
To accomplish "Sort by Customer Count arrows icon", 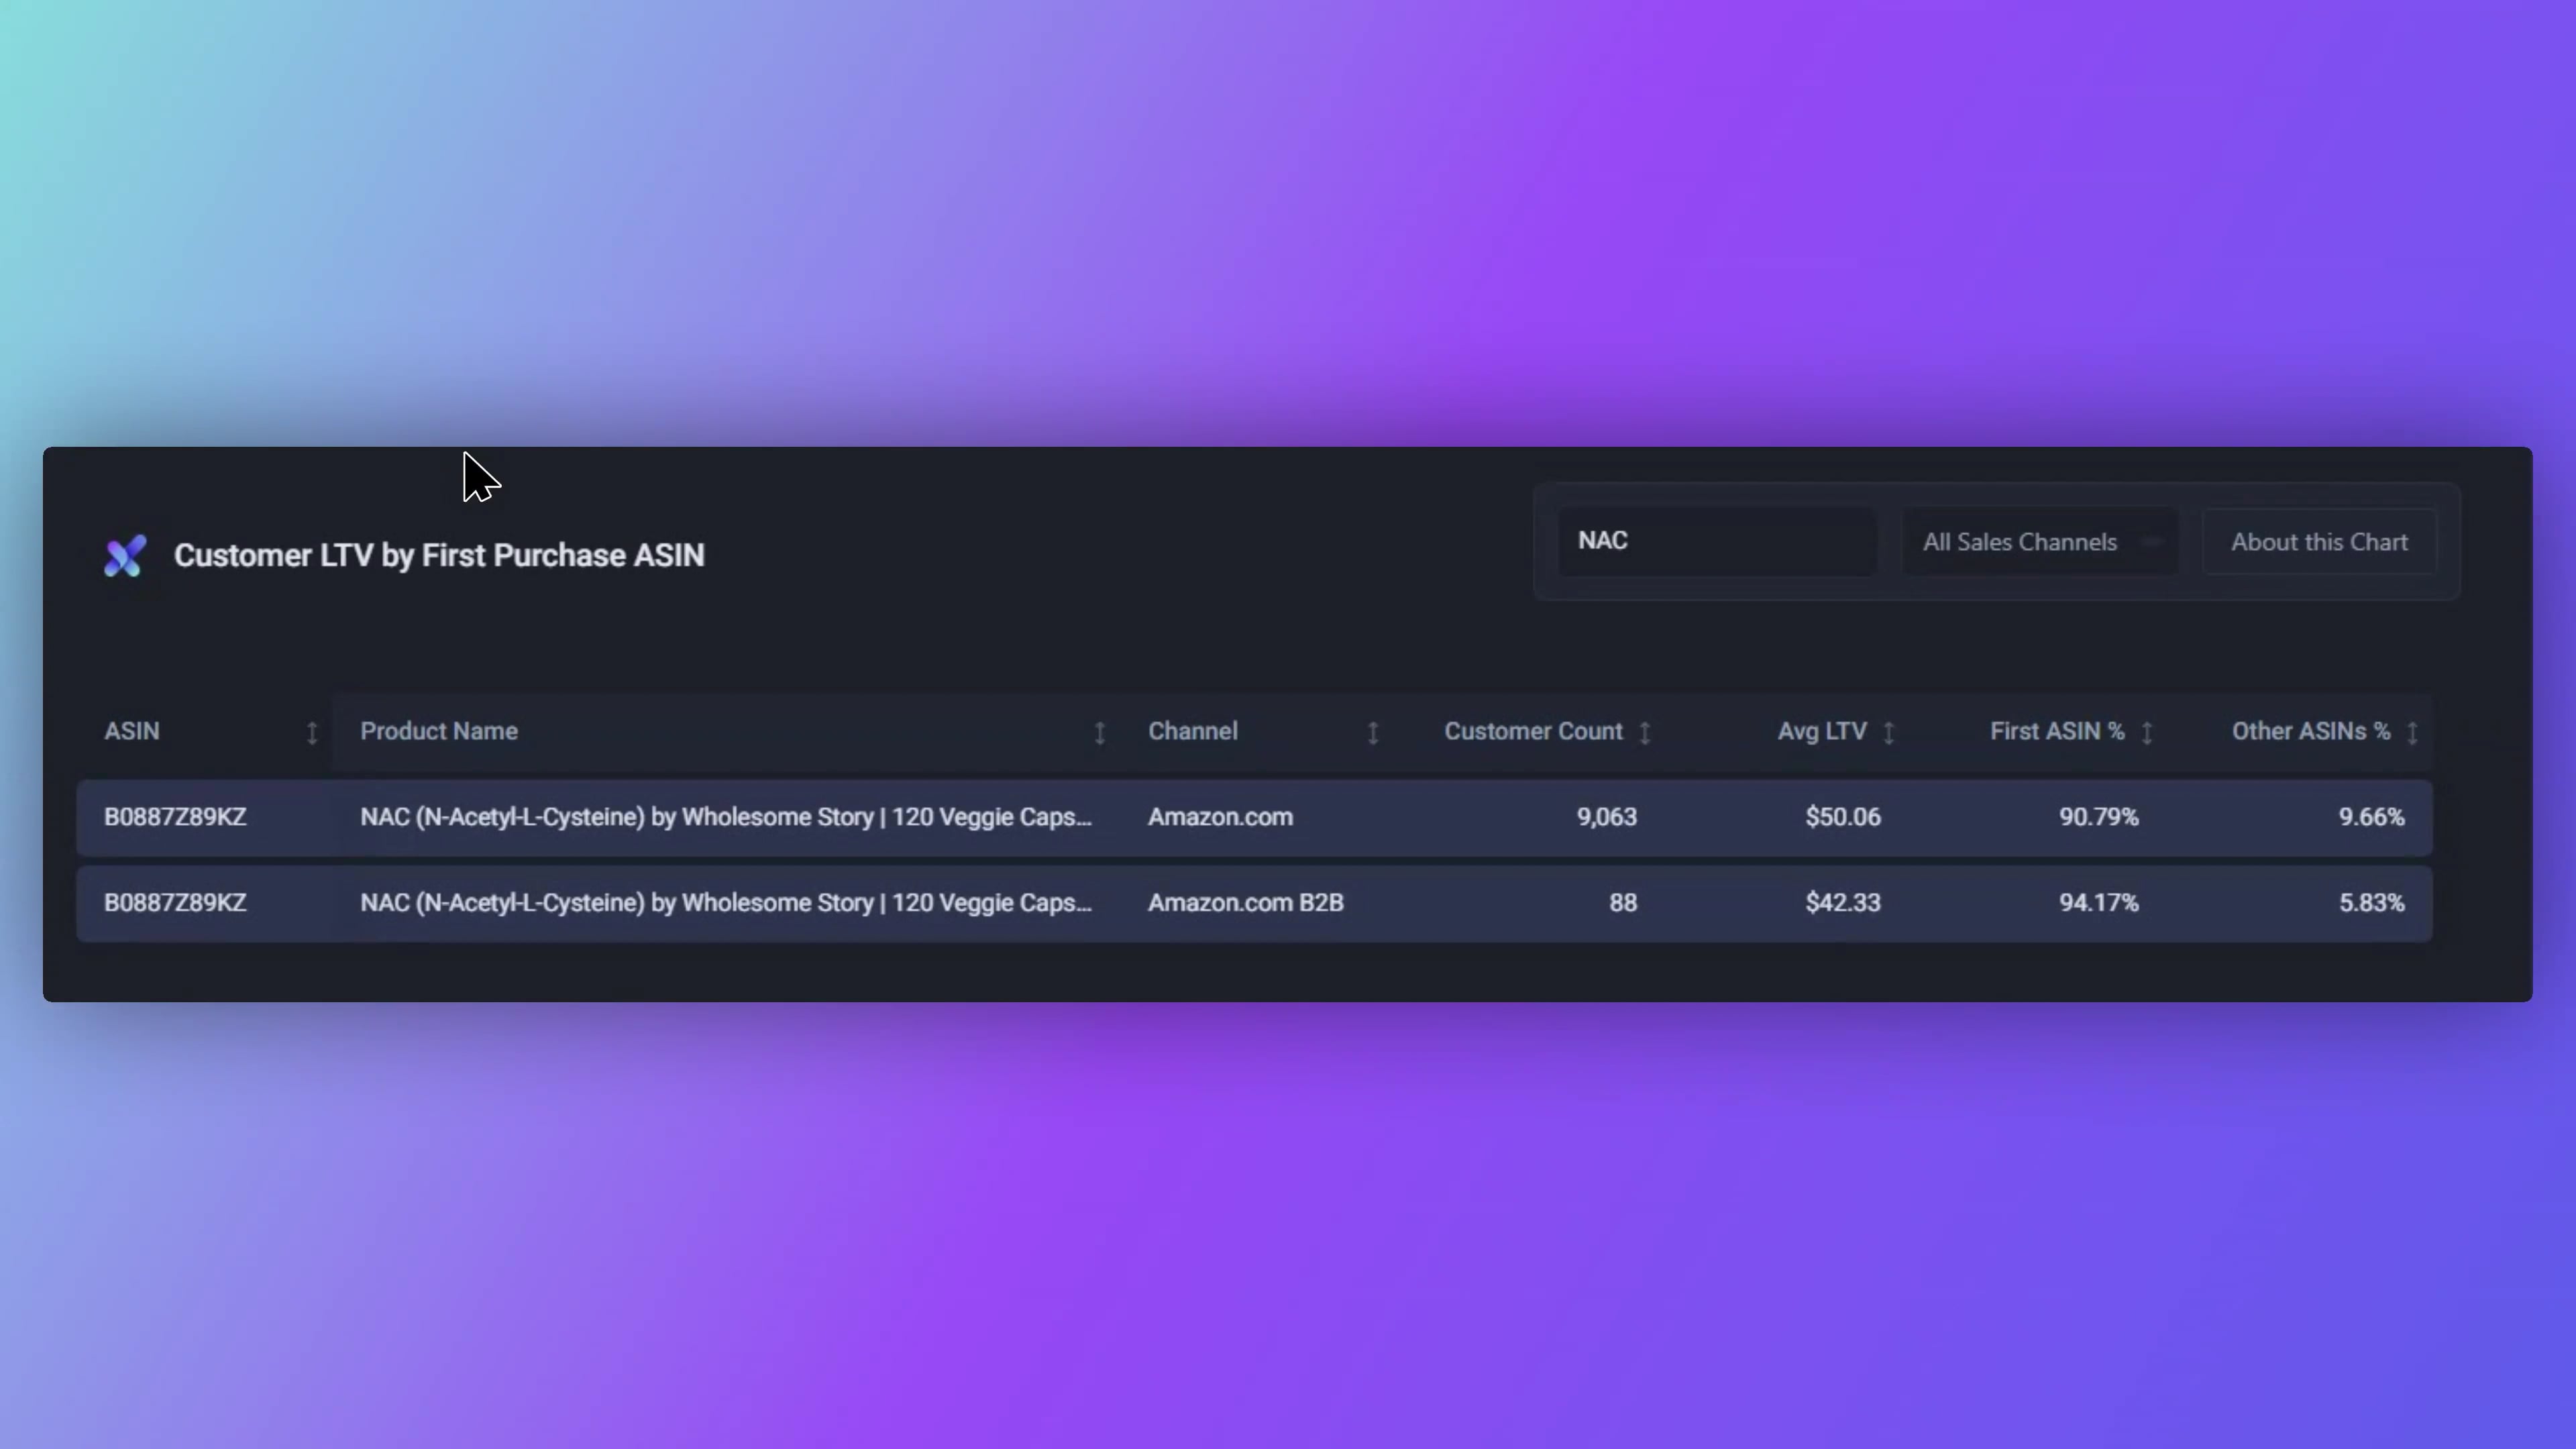I will pos(1645,733).
